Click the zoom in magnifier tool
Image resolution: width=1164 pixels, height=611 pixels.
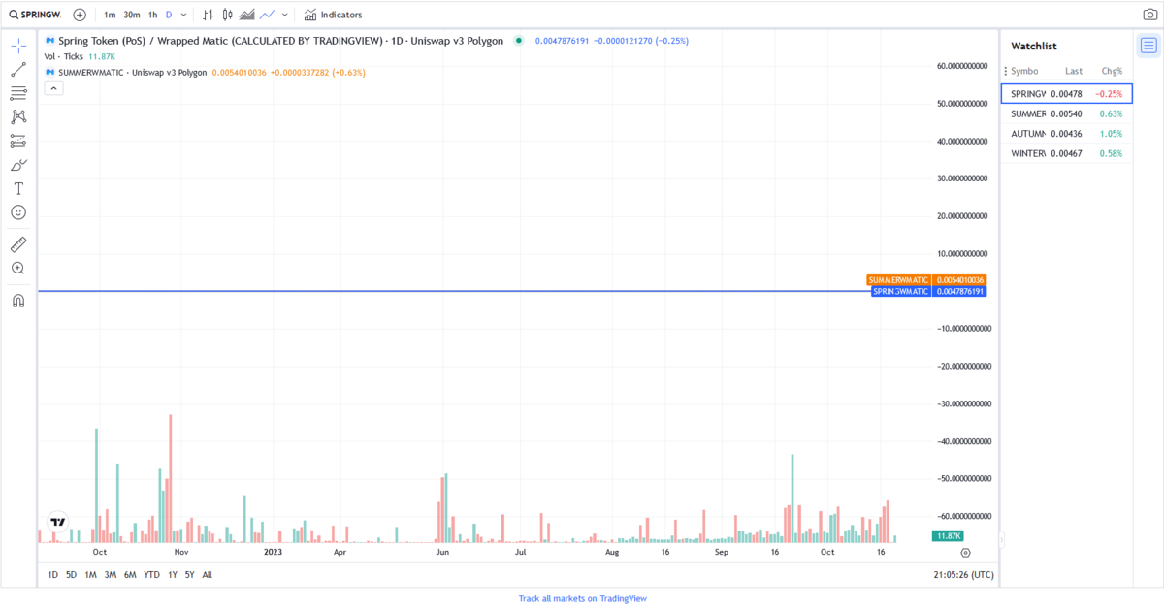click(x=18, y=268)
